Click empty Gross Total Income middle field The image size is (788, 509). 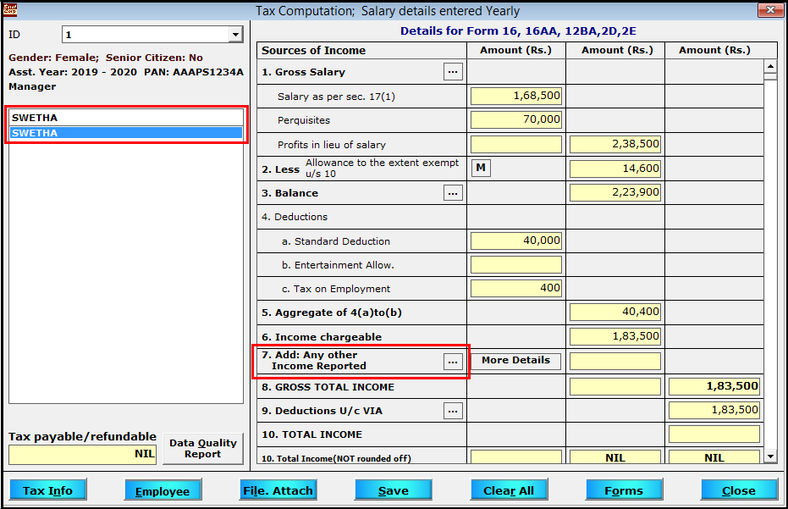(x=615, y=386)
